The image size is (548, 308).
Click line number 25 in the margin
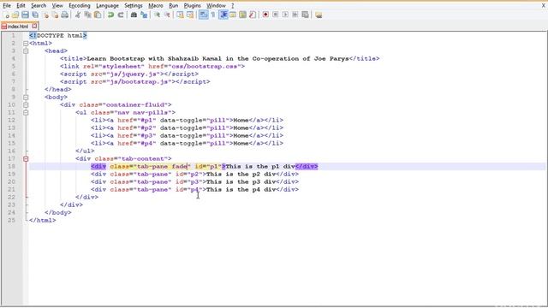click(11, 221)
